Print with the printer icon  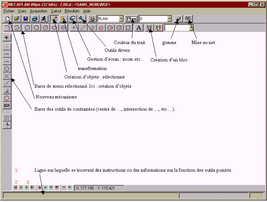35,19
